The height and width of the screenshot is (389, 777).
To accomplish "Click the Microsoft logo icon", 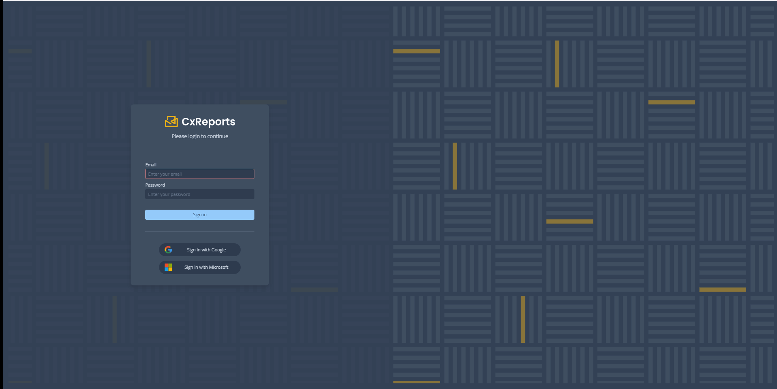I will 168,267.
